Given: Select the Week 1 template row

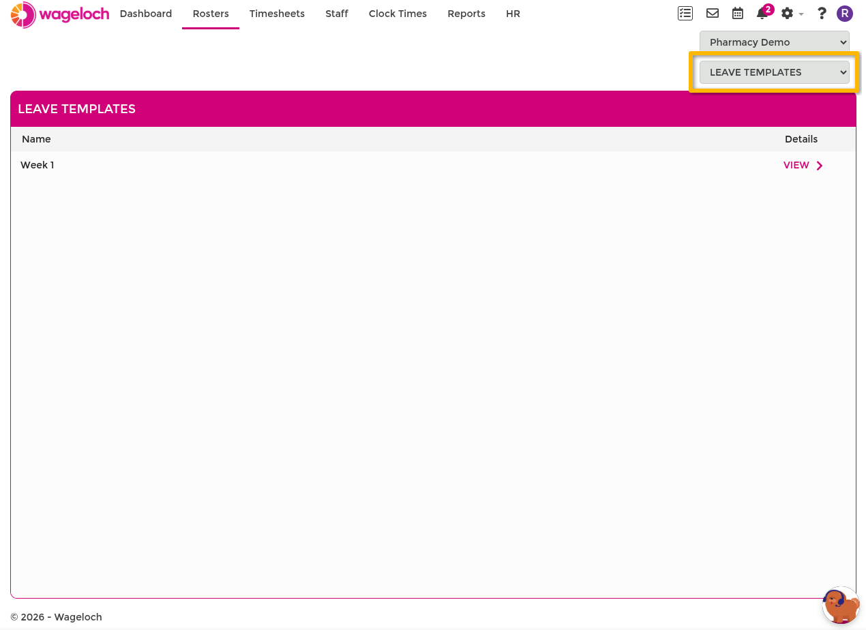Looking at the screenshot, I should (x=433, y=165).
